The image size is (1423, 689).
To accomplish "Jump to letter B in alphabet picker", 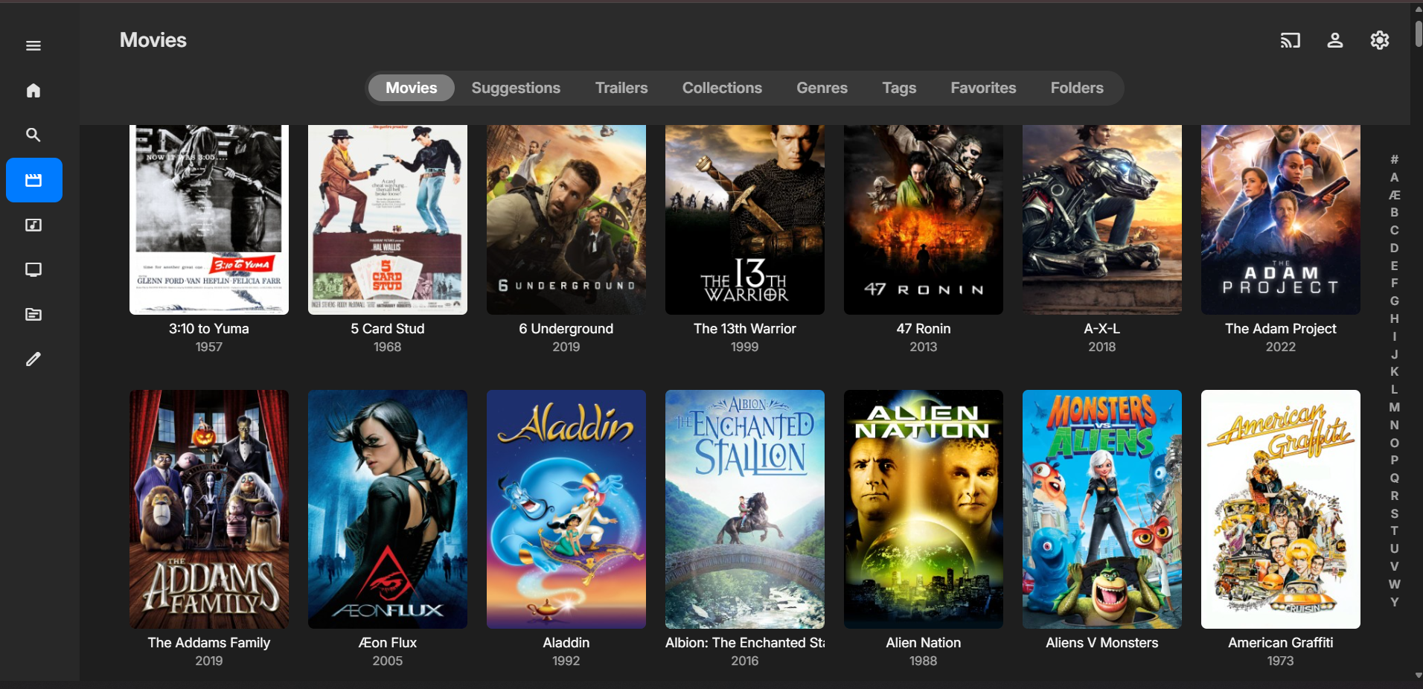I will point(1395,213).
